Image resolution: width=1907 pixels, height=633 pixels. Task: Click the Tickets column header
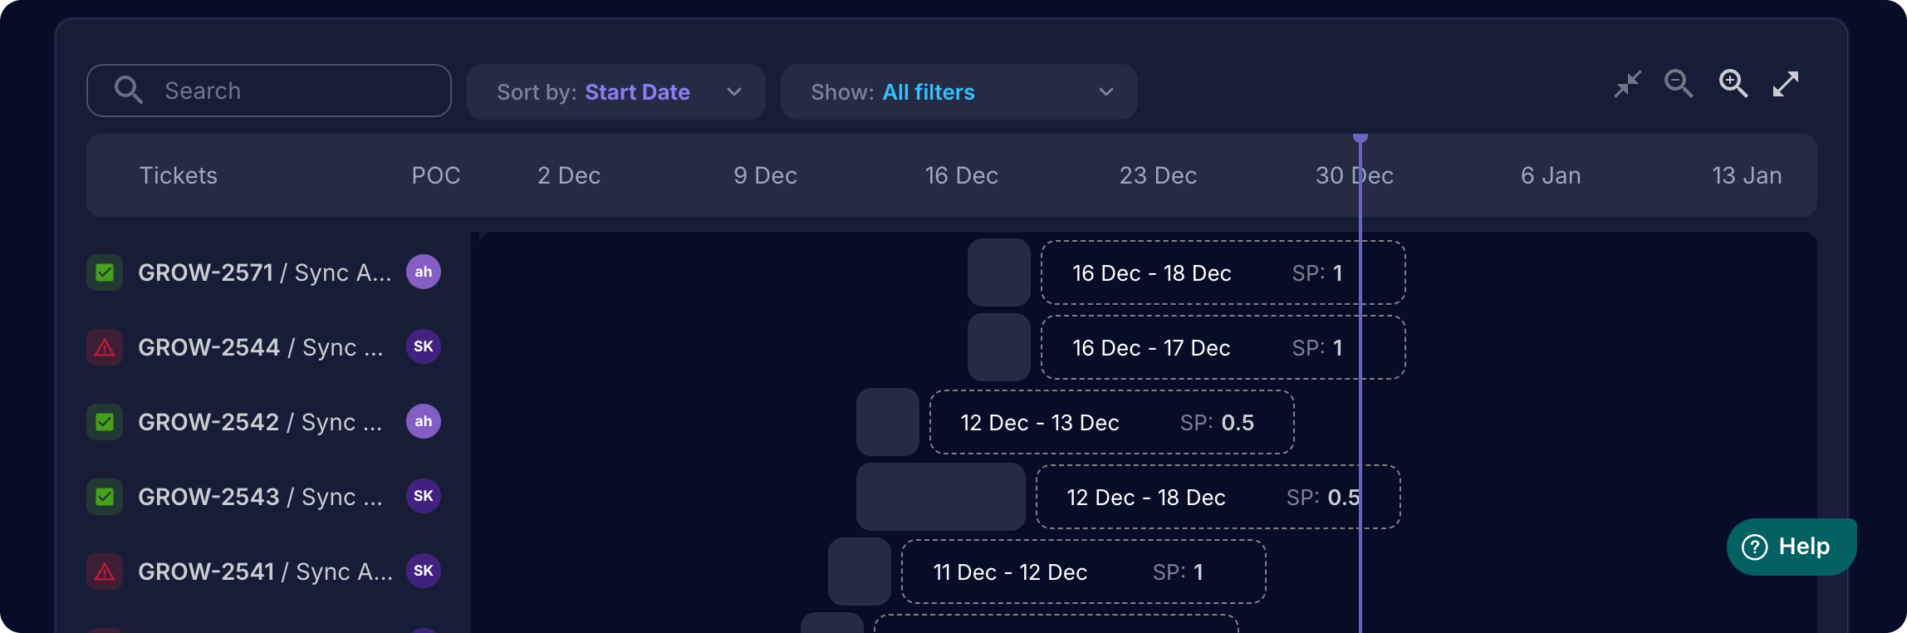point(179,175)
